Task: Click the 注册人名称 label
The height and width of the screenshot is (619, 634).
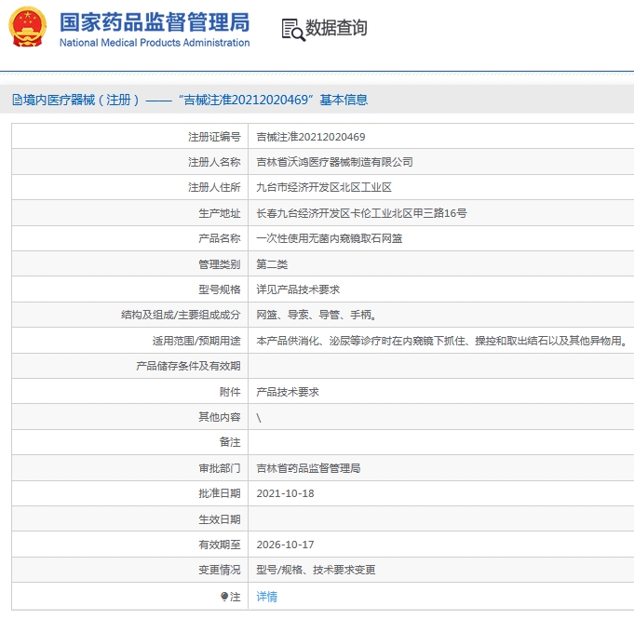Action: tap(214, 162)
